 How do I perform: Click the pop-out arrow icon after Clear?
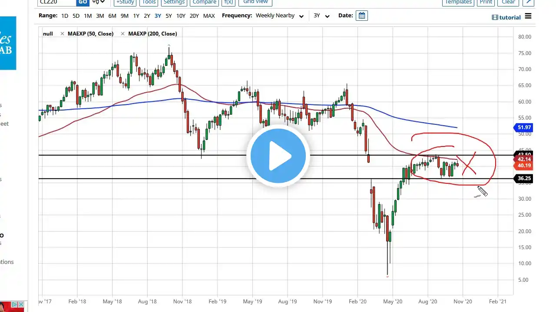coord(528,2)
